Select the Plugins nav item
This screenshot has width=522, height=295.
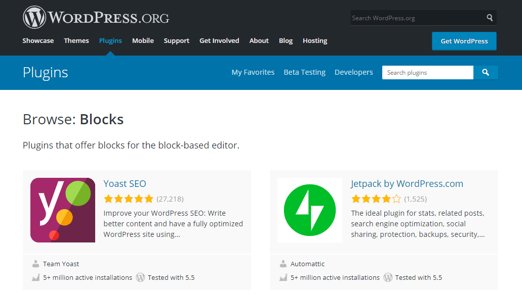(110, 40)
